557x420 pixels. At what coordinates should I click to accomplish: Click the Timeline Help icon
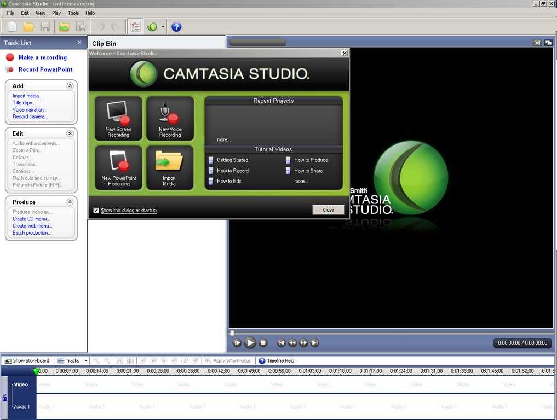pyautogui.click(x=262, y=361)
